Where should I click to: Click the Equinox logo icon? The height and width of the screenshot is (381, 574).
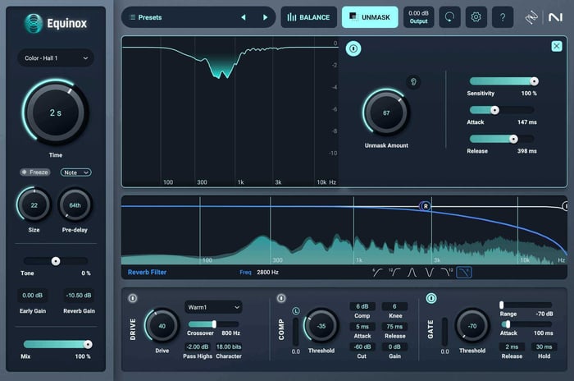click(x=33, y=23)
